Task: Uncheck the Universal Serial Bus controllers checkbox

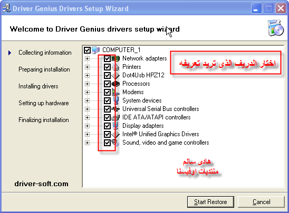Action: click(x=107, y=109)
